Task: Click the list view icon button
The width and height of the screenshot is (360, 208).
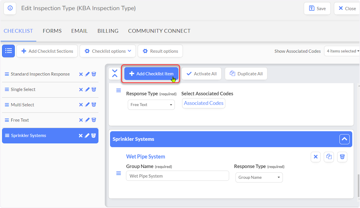Action: [x=8, y=51]
